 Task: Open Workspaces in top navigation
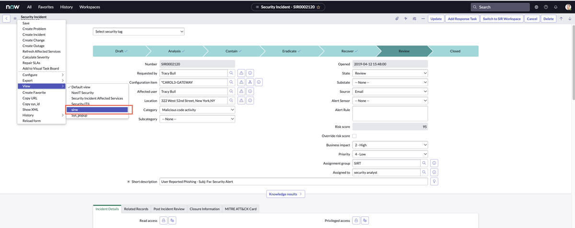[90, 7]
